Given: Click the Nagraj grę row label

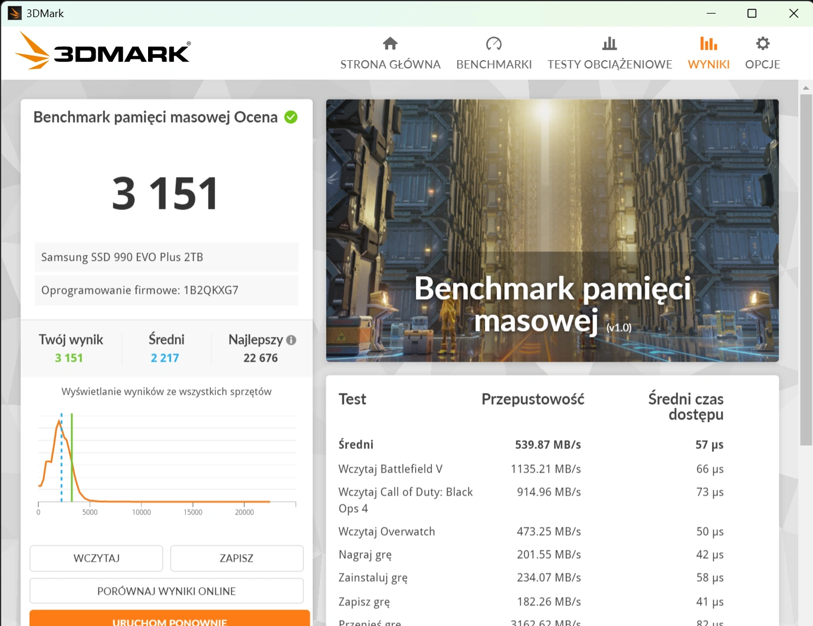Looking at the screenshot, I should tap(365, 555).
